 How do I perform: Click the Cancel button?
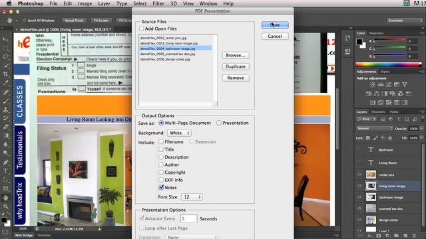point(275,37)
